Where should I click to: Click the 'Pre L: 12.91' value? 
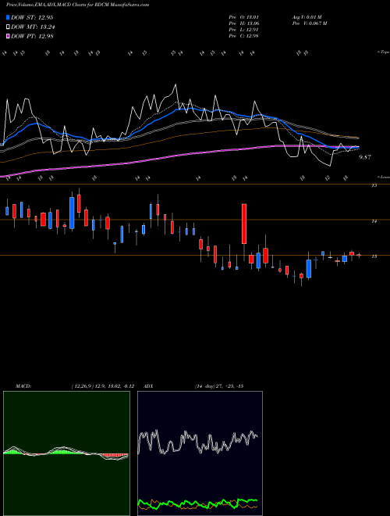click(x=243, y=29)
